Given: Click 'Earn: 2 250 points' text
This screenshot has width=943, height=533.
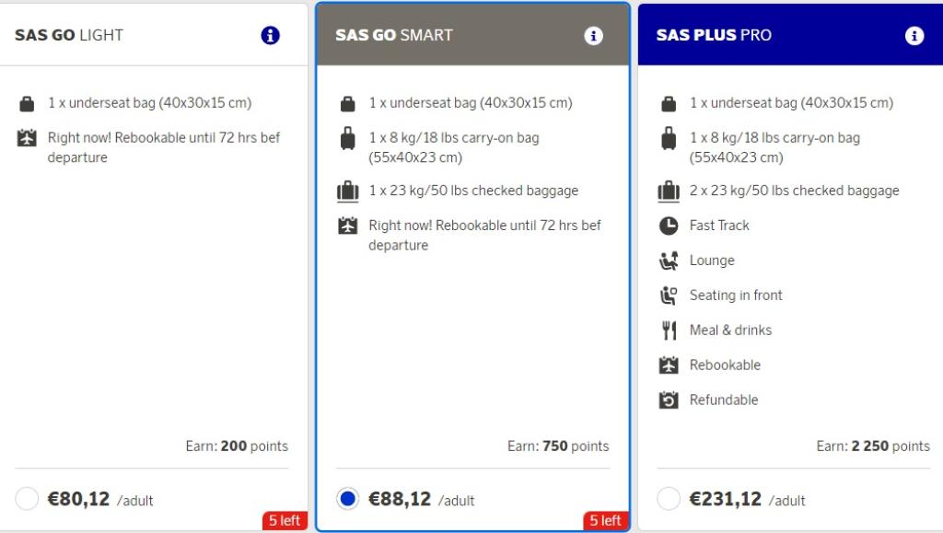Looking at the screenshot, I should [872, 446].
